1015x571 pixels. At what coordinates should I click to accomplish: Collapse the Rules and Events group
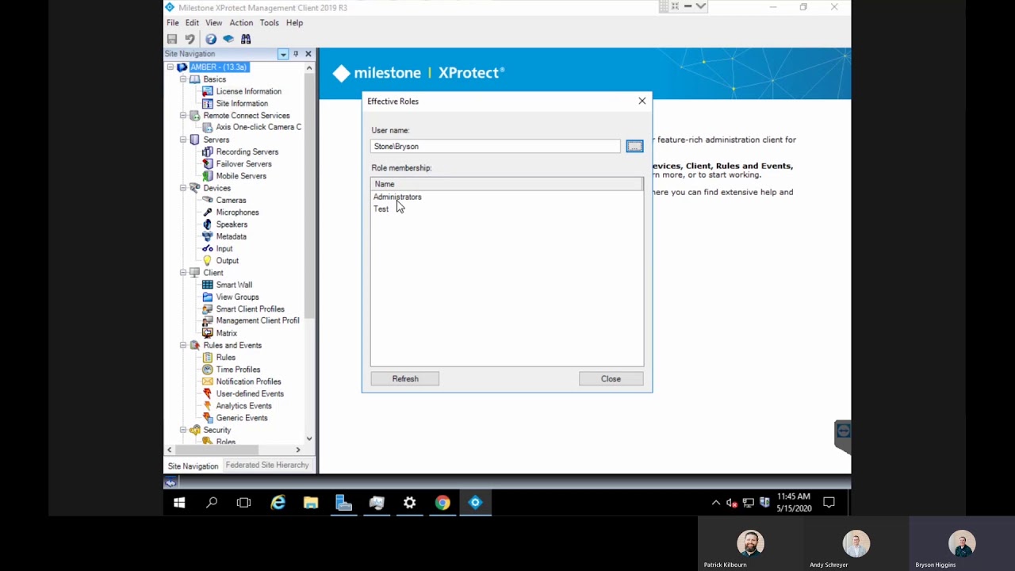[183, 345]
